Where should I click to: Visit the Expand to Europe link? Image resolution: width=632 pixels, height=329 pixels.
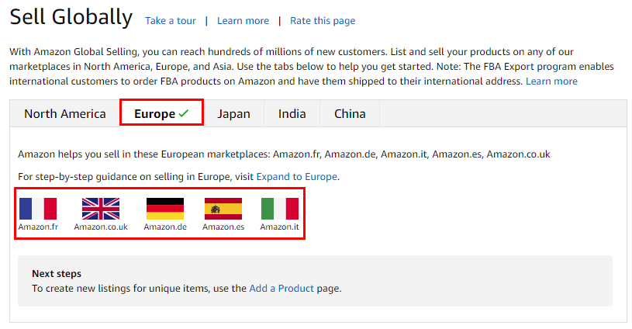point(297,177)
